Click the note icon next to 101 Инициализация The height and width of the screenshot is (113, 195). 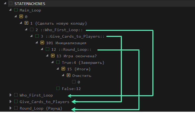point(42,43)
